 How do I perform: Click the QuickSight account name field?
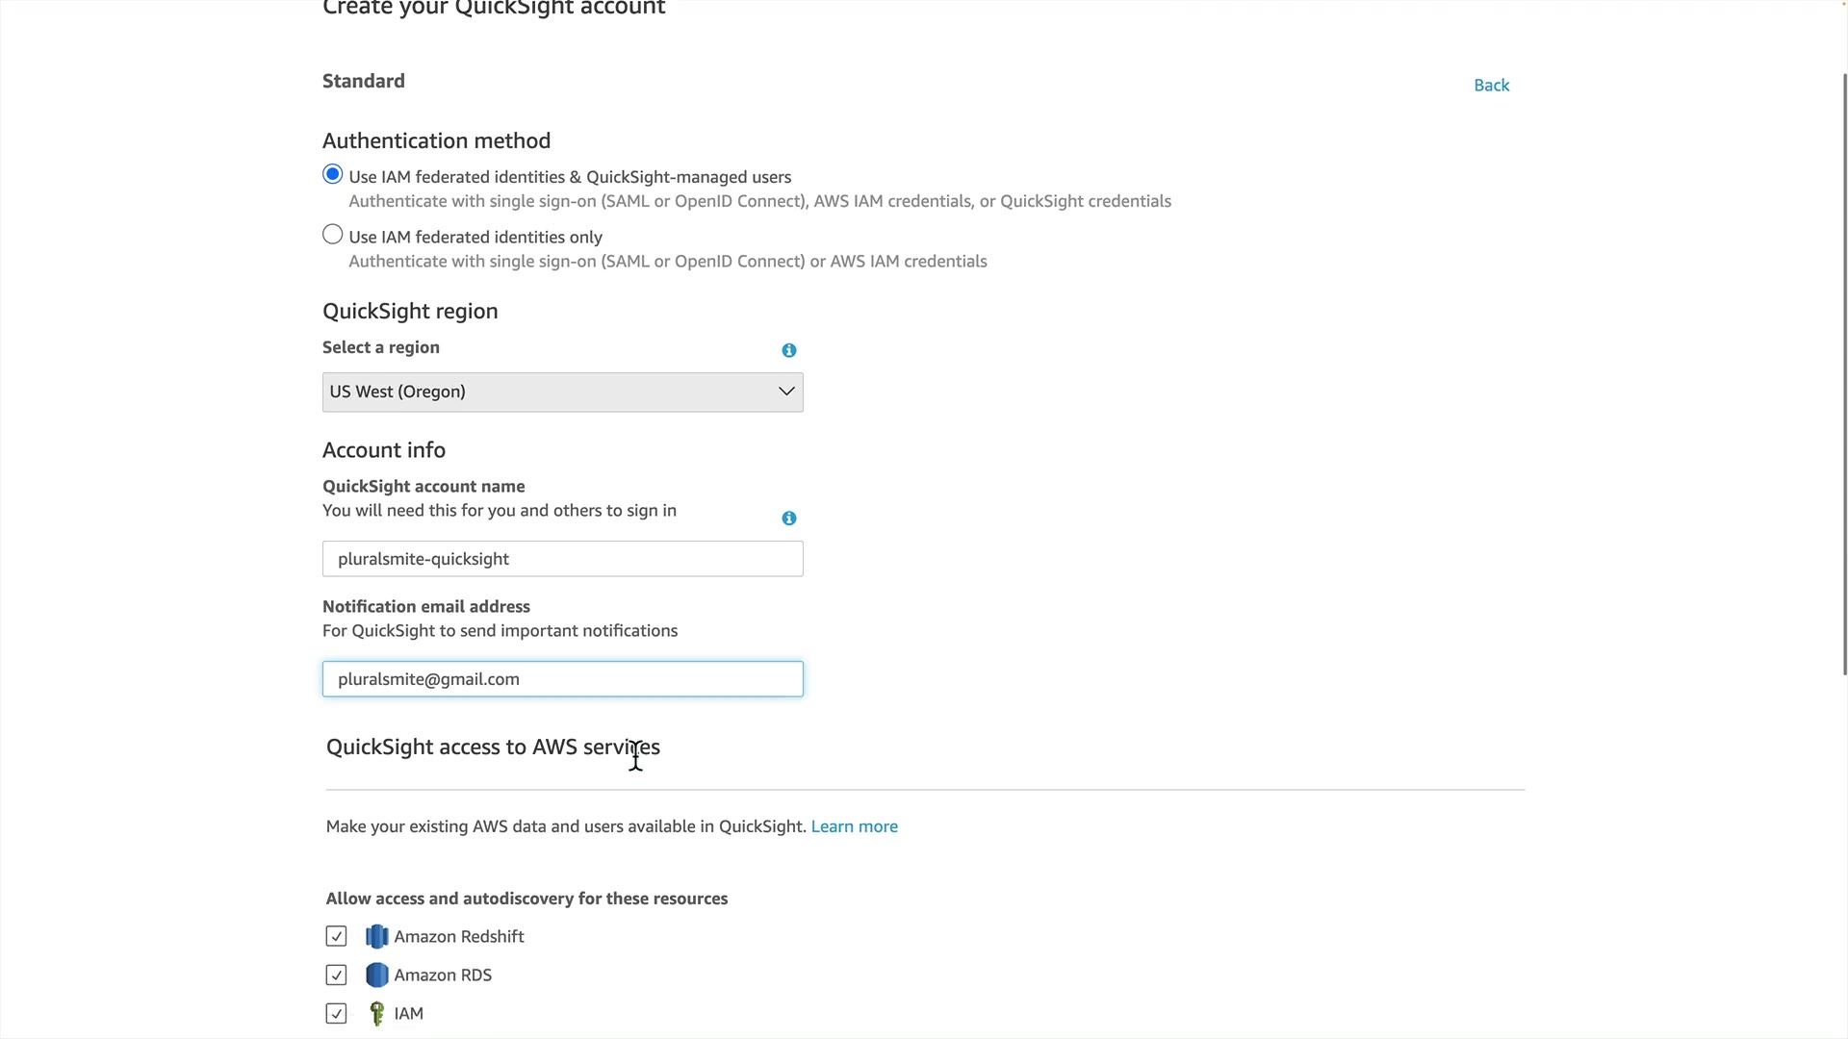[x=563, y=559]
